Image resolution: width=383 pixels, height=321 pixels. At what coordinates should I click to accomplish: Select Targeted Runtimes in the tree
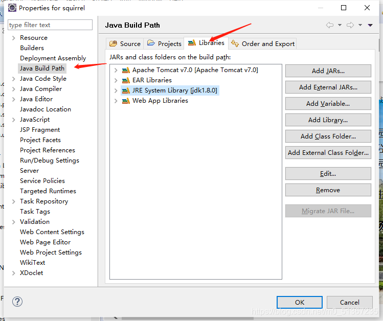point(48,191)
